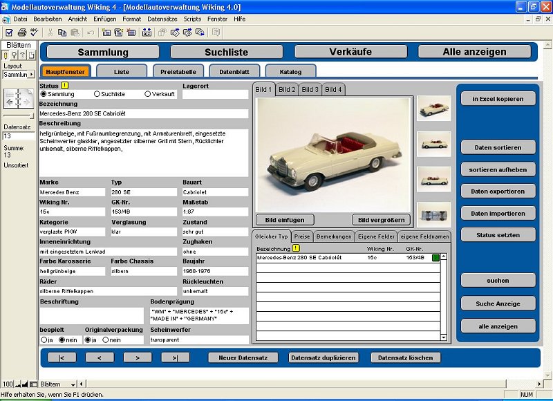Set Originalverpackung to nein
The height and width of the screenshot is (401, 553).
click(106, 340)
